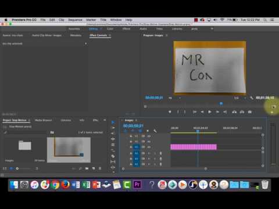Switch to the Assembly workspace
279x209 pixels.
[x=74, y=29]
